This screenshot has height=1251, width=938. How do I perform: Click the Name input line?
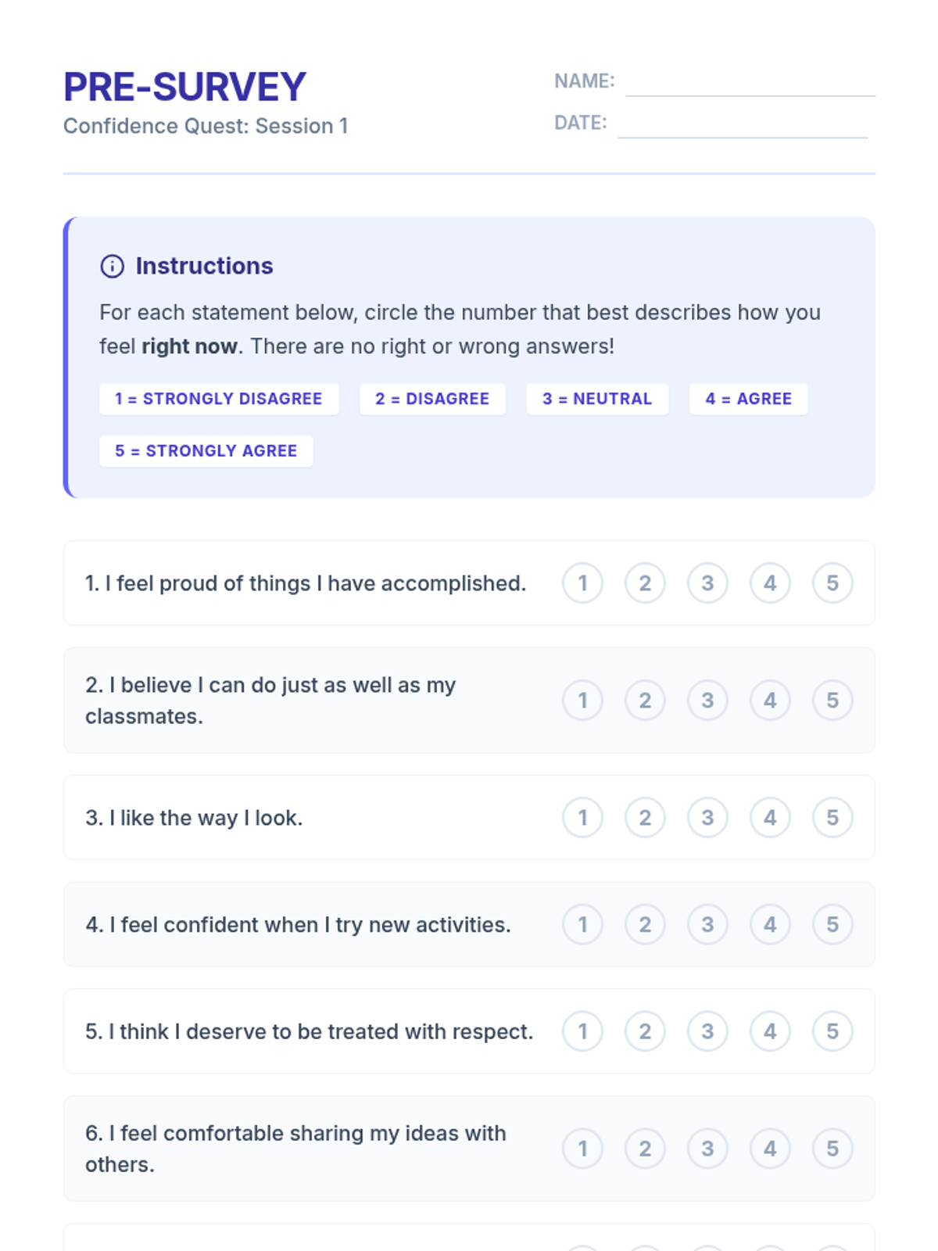750,83
